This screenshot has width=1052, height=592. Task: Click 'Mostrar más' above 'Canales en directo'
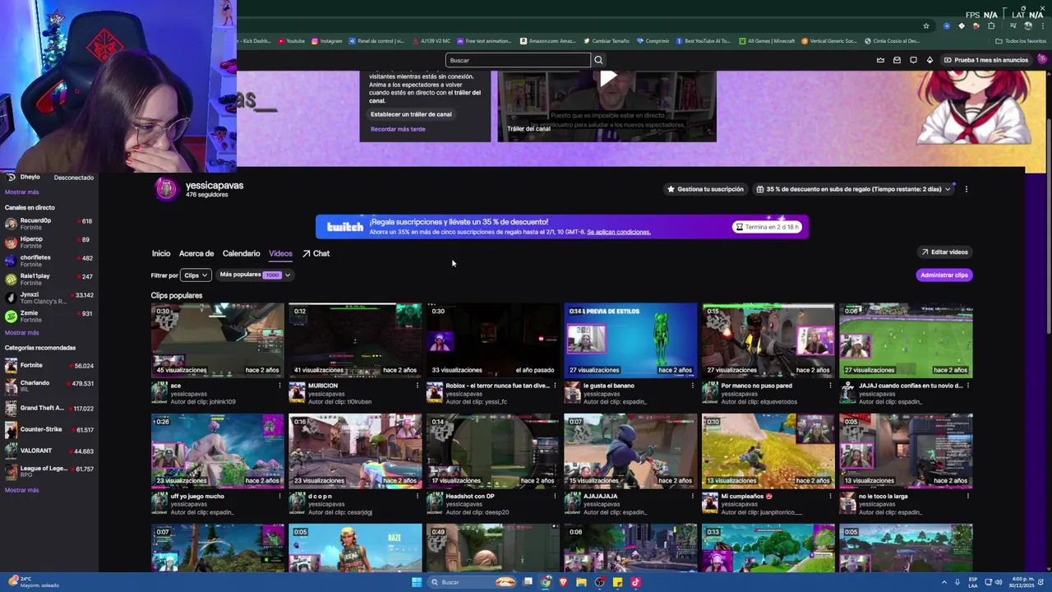coord(22,192)
